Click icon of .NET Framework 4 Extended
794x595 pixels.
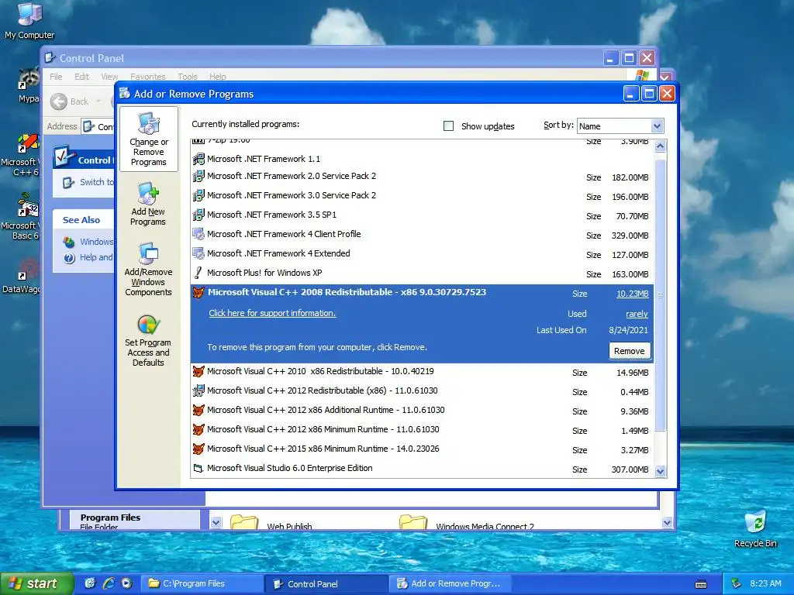(198, 253)
